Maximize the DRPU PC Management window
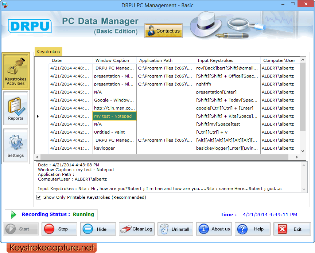 [293, 4]
